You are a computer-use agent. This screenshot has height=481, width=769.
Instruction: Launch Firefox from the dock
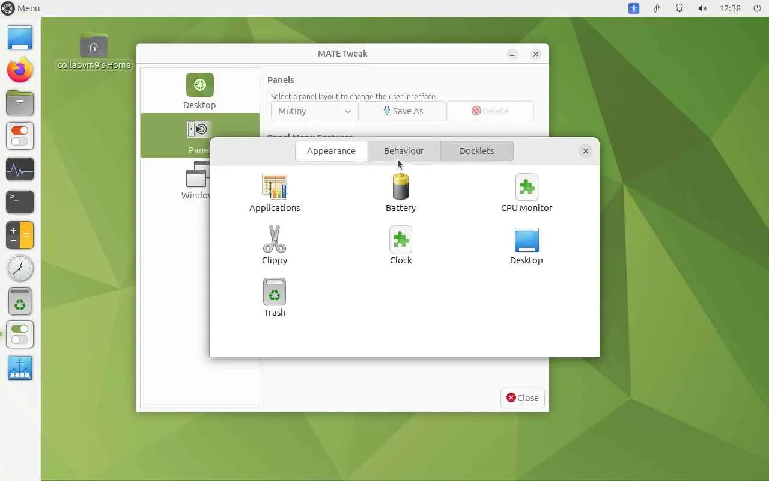click(x=20, y=70)
